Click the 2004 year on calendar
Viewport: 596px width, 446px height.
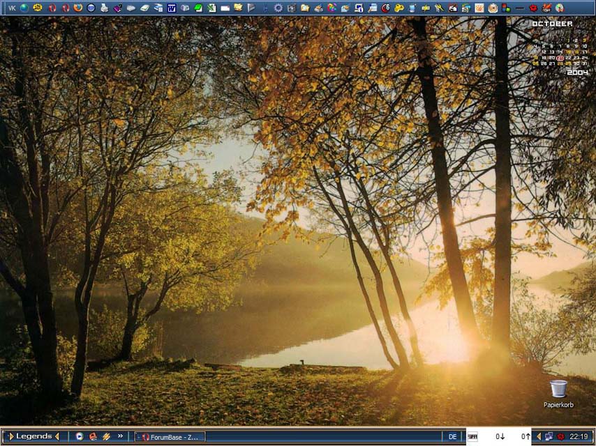coord(577,72)
